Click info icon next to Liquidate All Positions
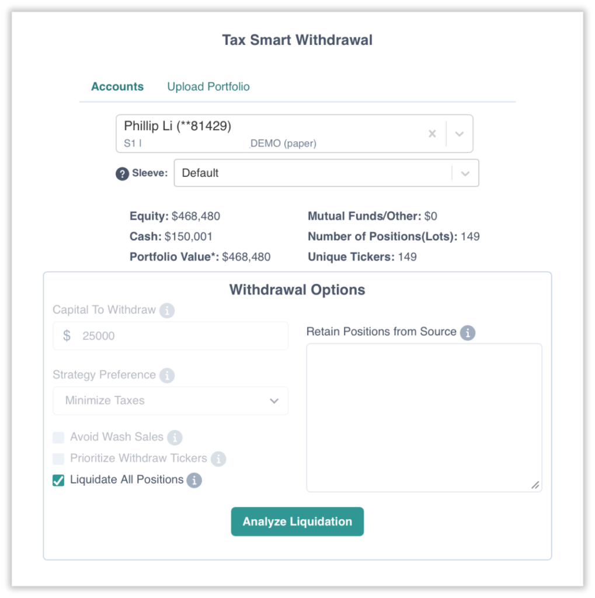 click(194, 481)
